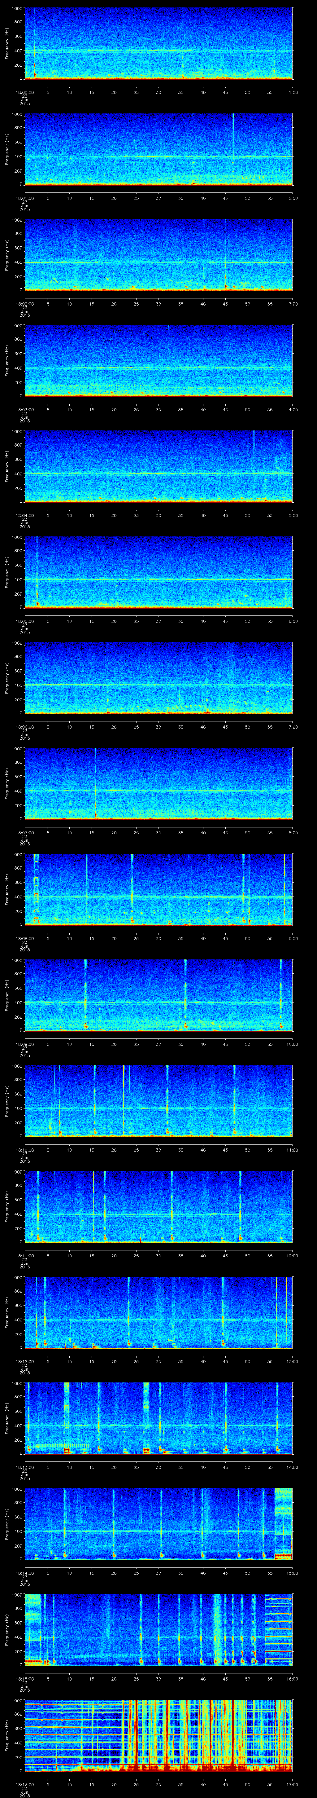Select the '18:13:00' start time label
The width and height of the screenshot is (317, 1798).
tap(24, 1467)
